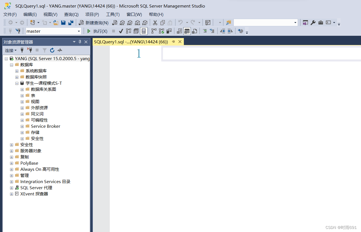Click the Query Options icon

pyautogui.click(x=136, y=31)
